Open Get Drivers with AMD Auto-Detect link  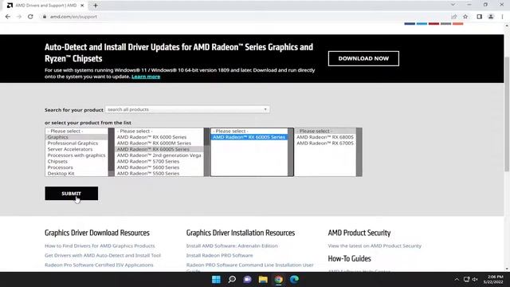(x=103, y=255)
